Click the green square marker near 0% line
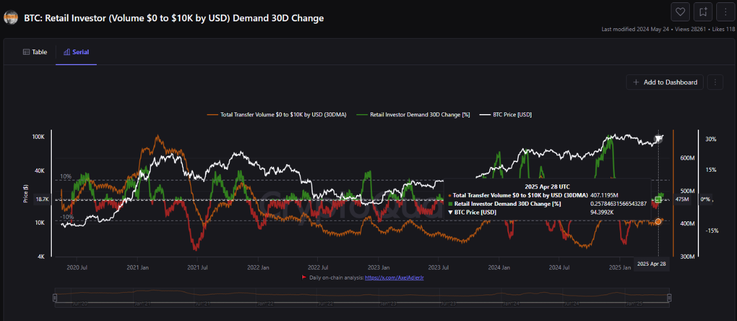737x321 pixels. click(x=658, y=199)
